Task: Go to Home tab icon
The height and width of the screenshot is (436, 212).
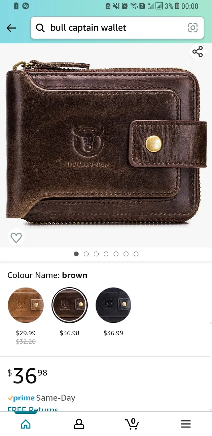Action: tap(26, 424)
